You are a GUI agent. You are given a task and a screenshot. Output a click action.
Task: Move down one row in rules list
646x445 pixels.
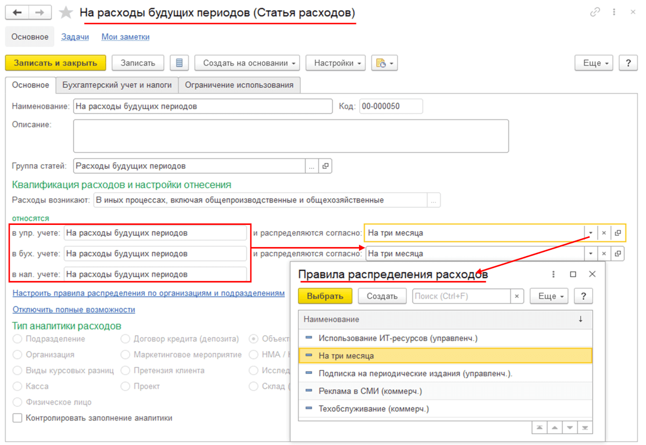click(570, 428)
